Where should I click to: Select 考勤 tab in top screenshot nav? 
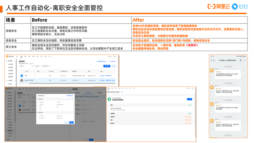pyautogui.click(x=25, y=56)
